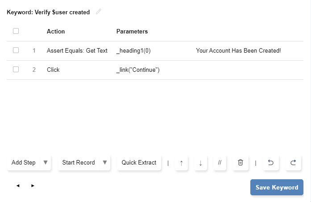The height and width of the screenshot is (202, 311).
Task: Click the Quick Extract button
Action: [139, 162]
